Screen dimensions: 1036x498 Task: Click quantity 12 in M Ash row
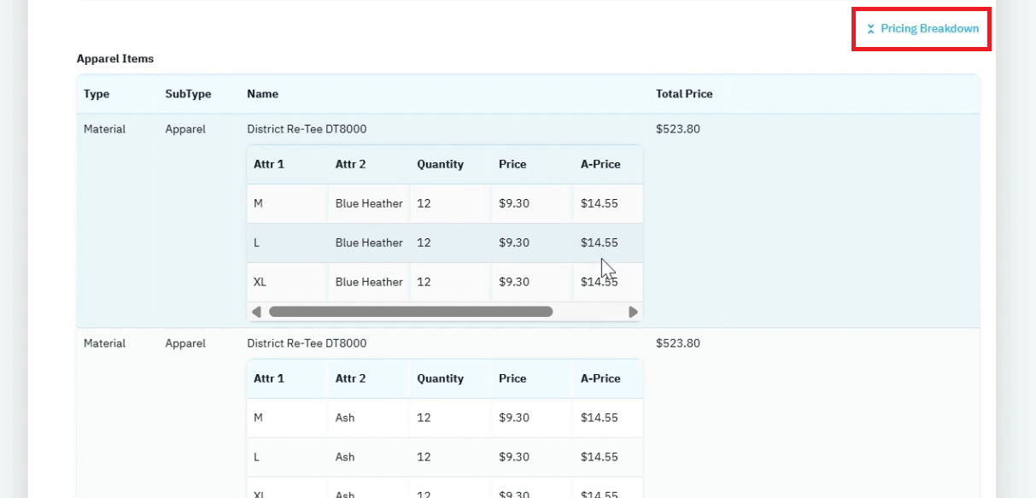424,418
